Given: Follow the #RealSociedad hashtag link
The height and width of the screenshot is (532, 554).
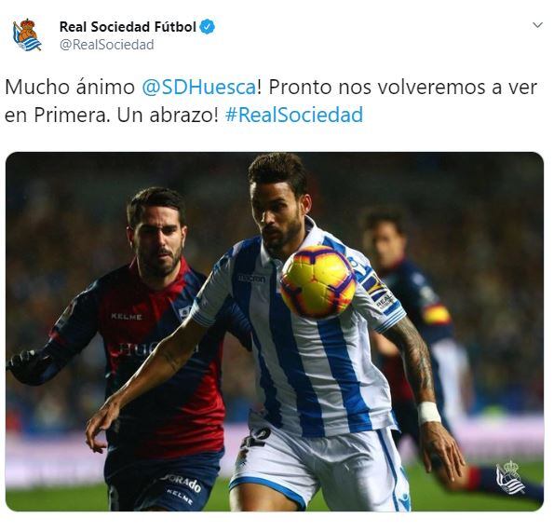Looking at the screenshot, I should 294,115.
